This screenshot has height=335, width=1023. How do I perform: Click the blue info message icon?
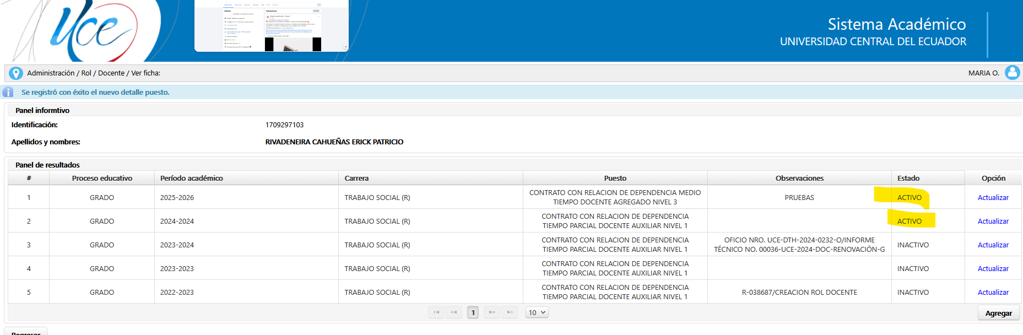pyautogui.click(x=8, y=92)
